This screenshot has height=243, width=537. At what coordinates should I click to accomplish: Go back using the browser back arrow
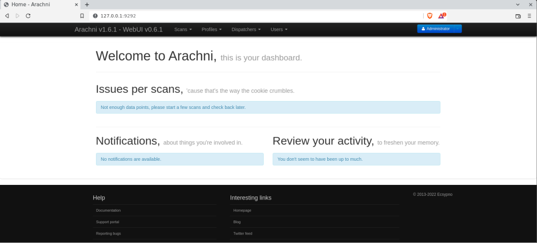(x=7, y=16)
